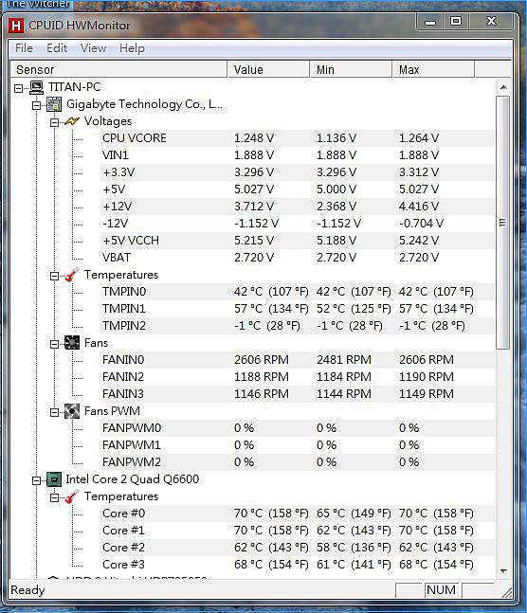Select the TMPIN1 temperature row
527x613 pixels.
tap(298, 309)
